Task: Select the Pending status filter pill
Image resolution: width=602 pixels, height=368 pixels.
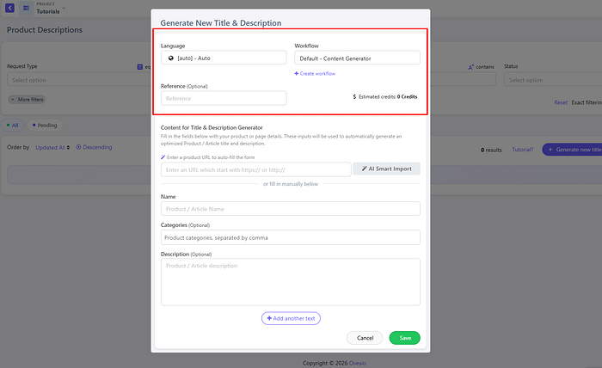Action: click(44, 125)
